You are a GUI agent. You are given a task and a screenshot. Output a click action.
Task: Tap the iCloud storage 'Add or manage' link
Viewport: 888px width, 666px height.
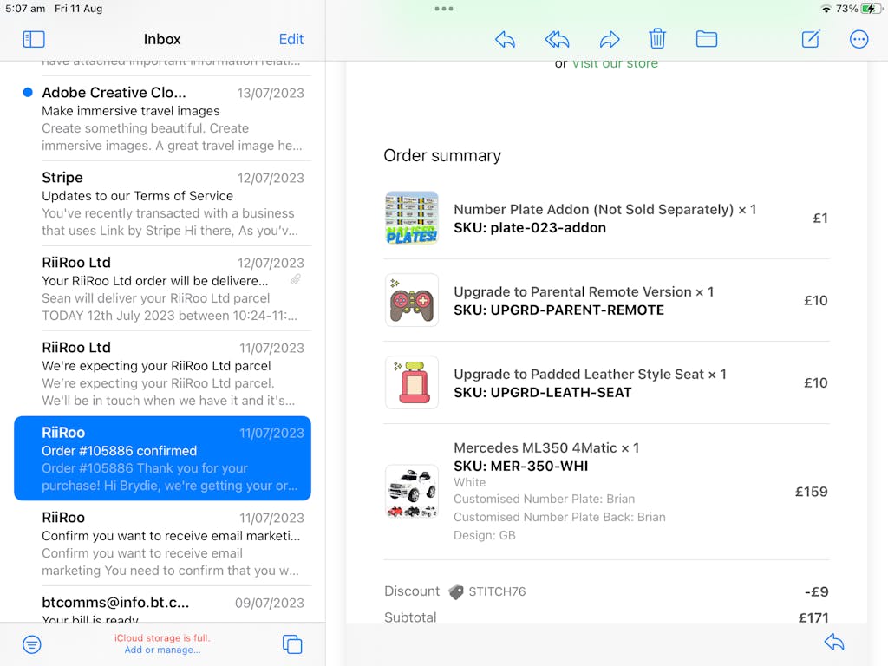pos(162,650)
